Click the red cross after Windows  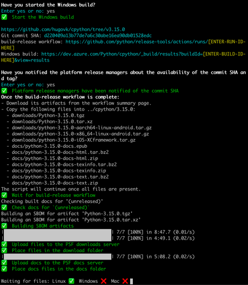pos(104,281)
